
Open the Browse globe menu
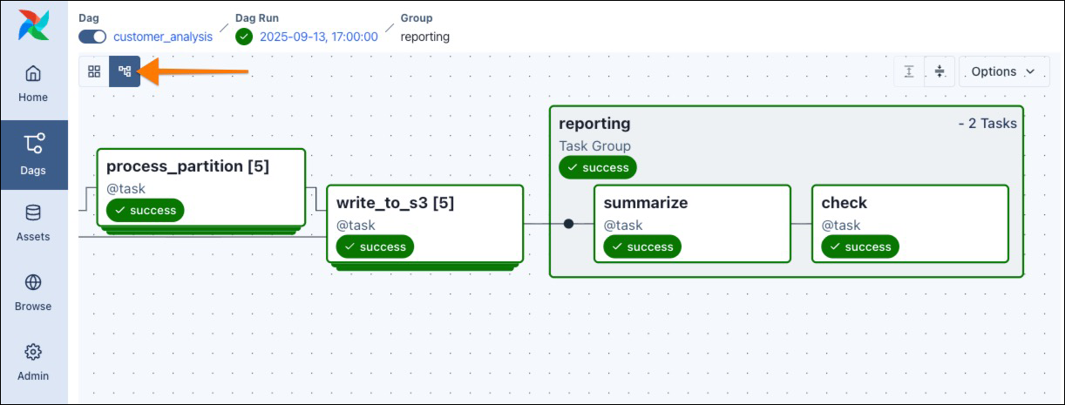point(33,293)
